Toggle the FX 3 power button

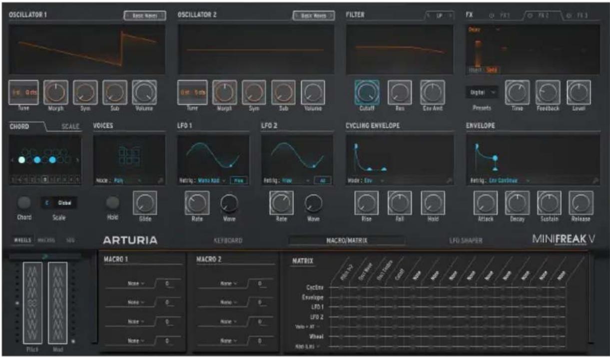click(569, 16)
